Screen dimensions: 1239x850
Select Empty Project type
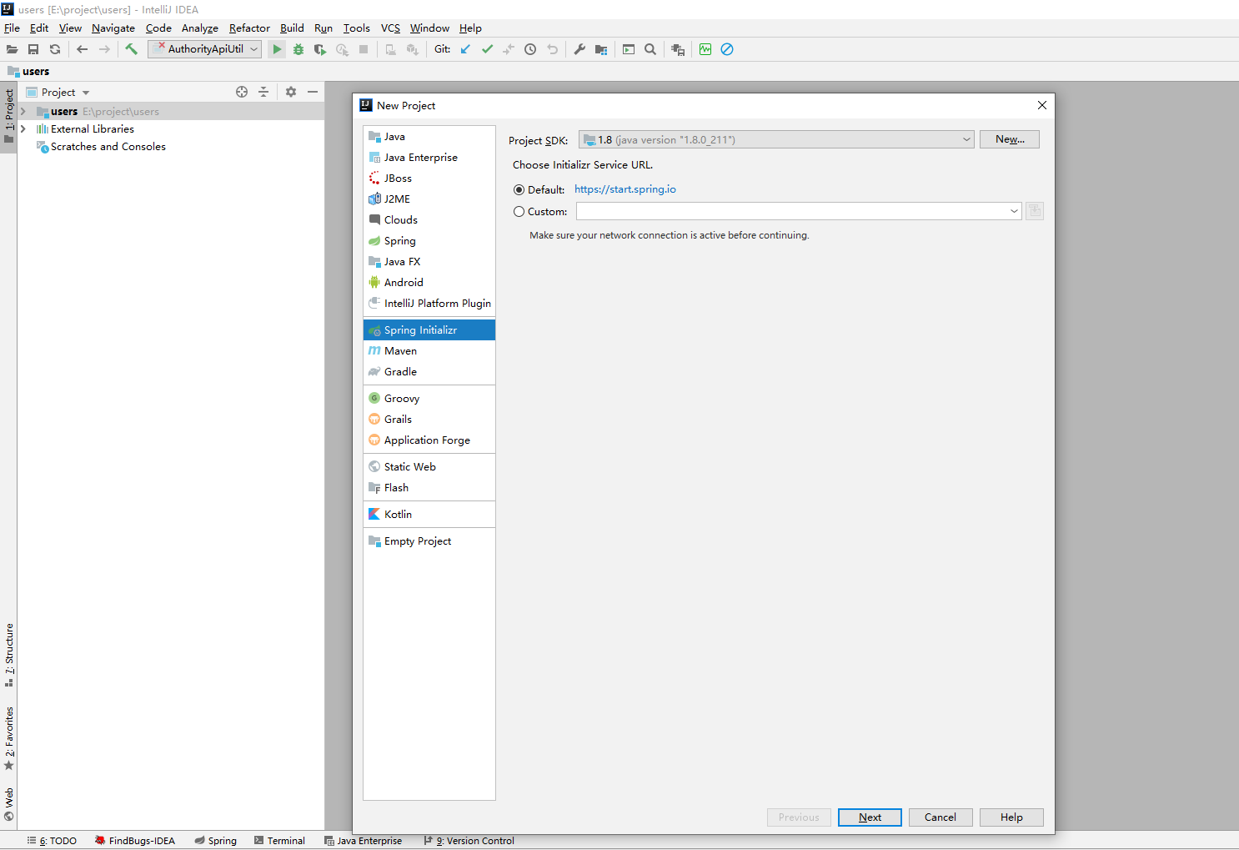[429, 541]
